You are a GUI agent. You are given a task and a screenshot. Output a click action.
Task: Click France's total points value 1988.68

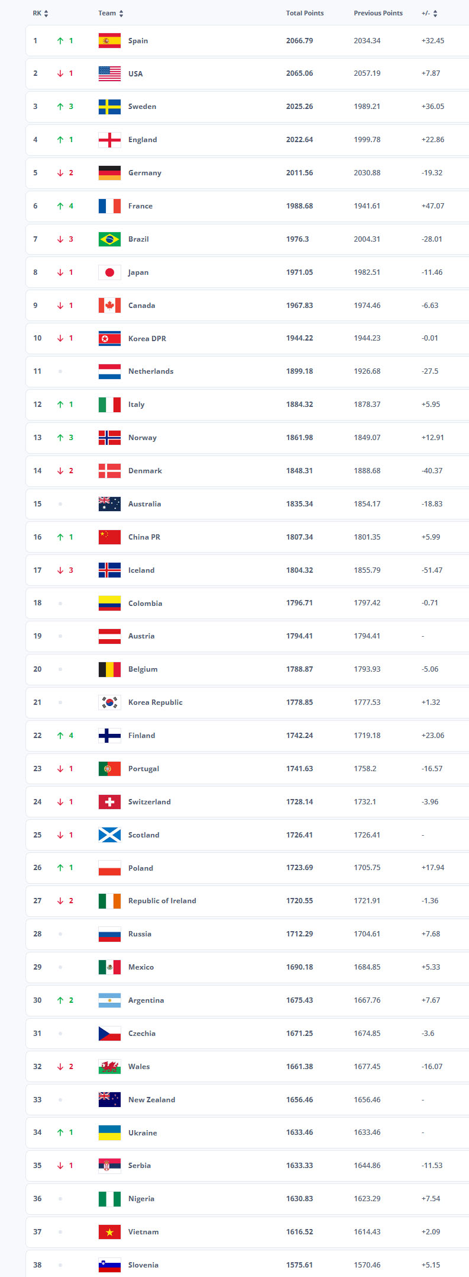[x=299, y=206]
